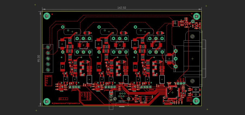Click the upper screw hole of right heatsink
This screenshot has height=115, width=245.
192,36
